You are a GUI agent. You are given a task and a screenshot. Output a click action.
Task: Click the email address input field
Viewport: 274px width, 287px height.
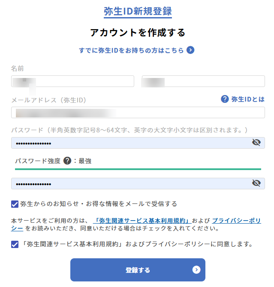(x=138, y=113)
